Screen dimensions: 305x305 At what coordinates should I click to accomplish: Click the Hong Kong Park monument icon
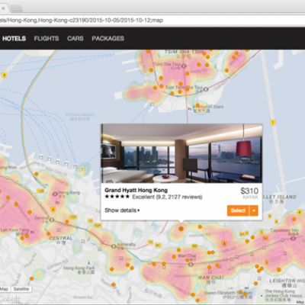tap(88, 263)
